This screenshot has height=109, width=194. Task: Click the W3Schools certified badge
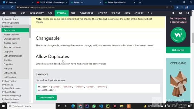[178, 35]
